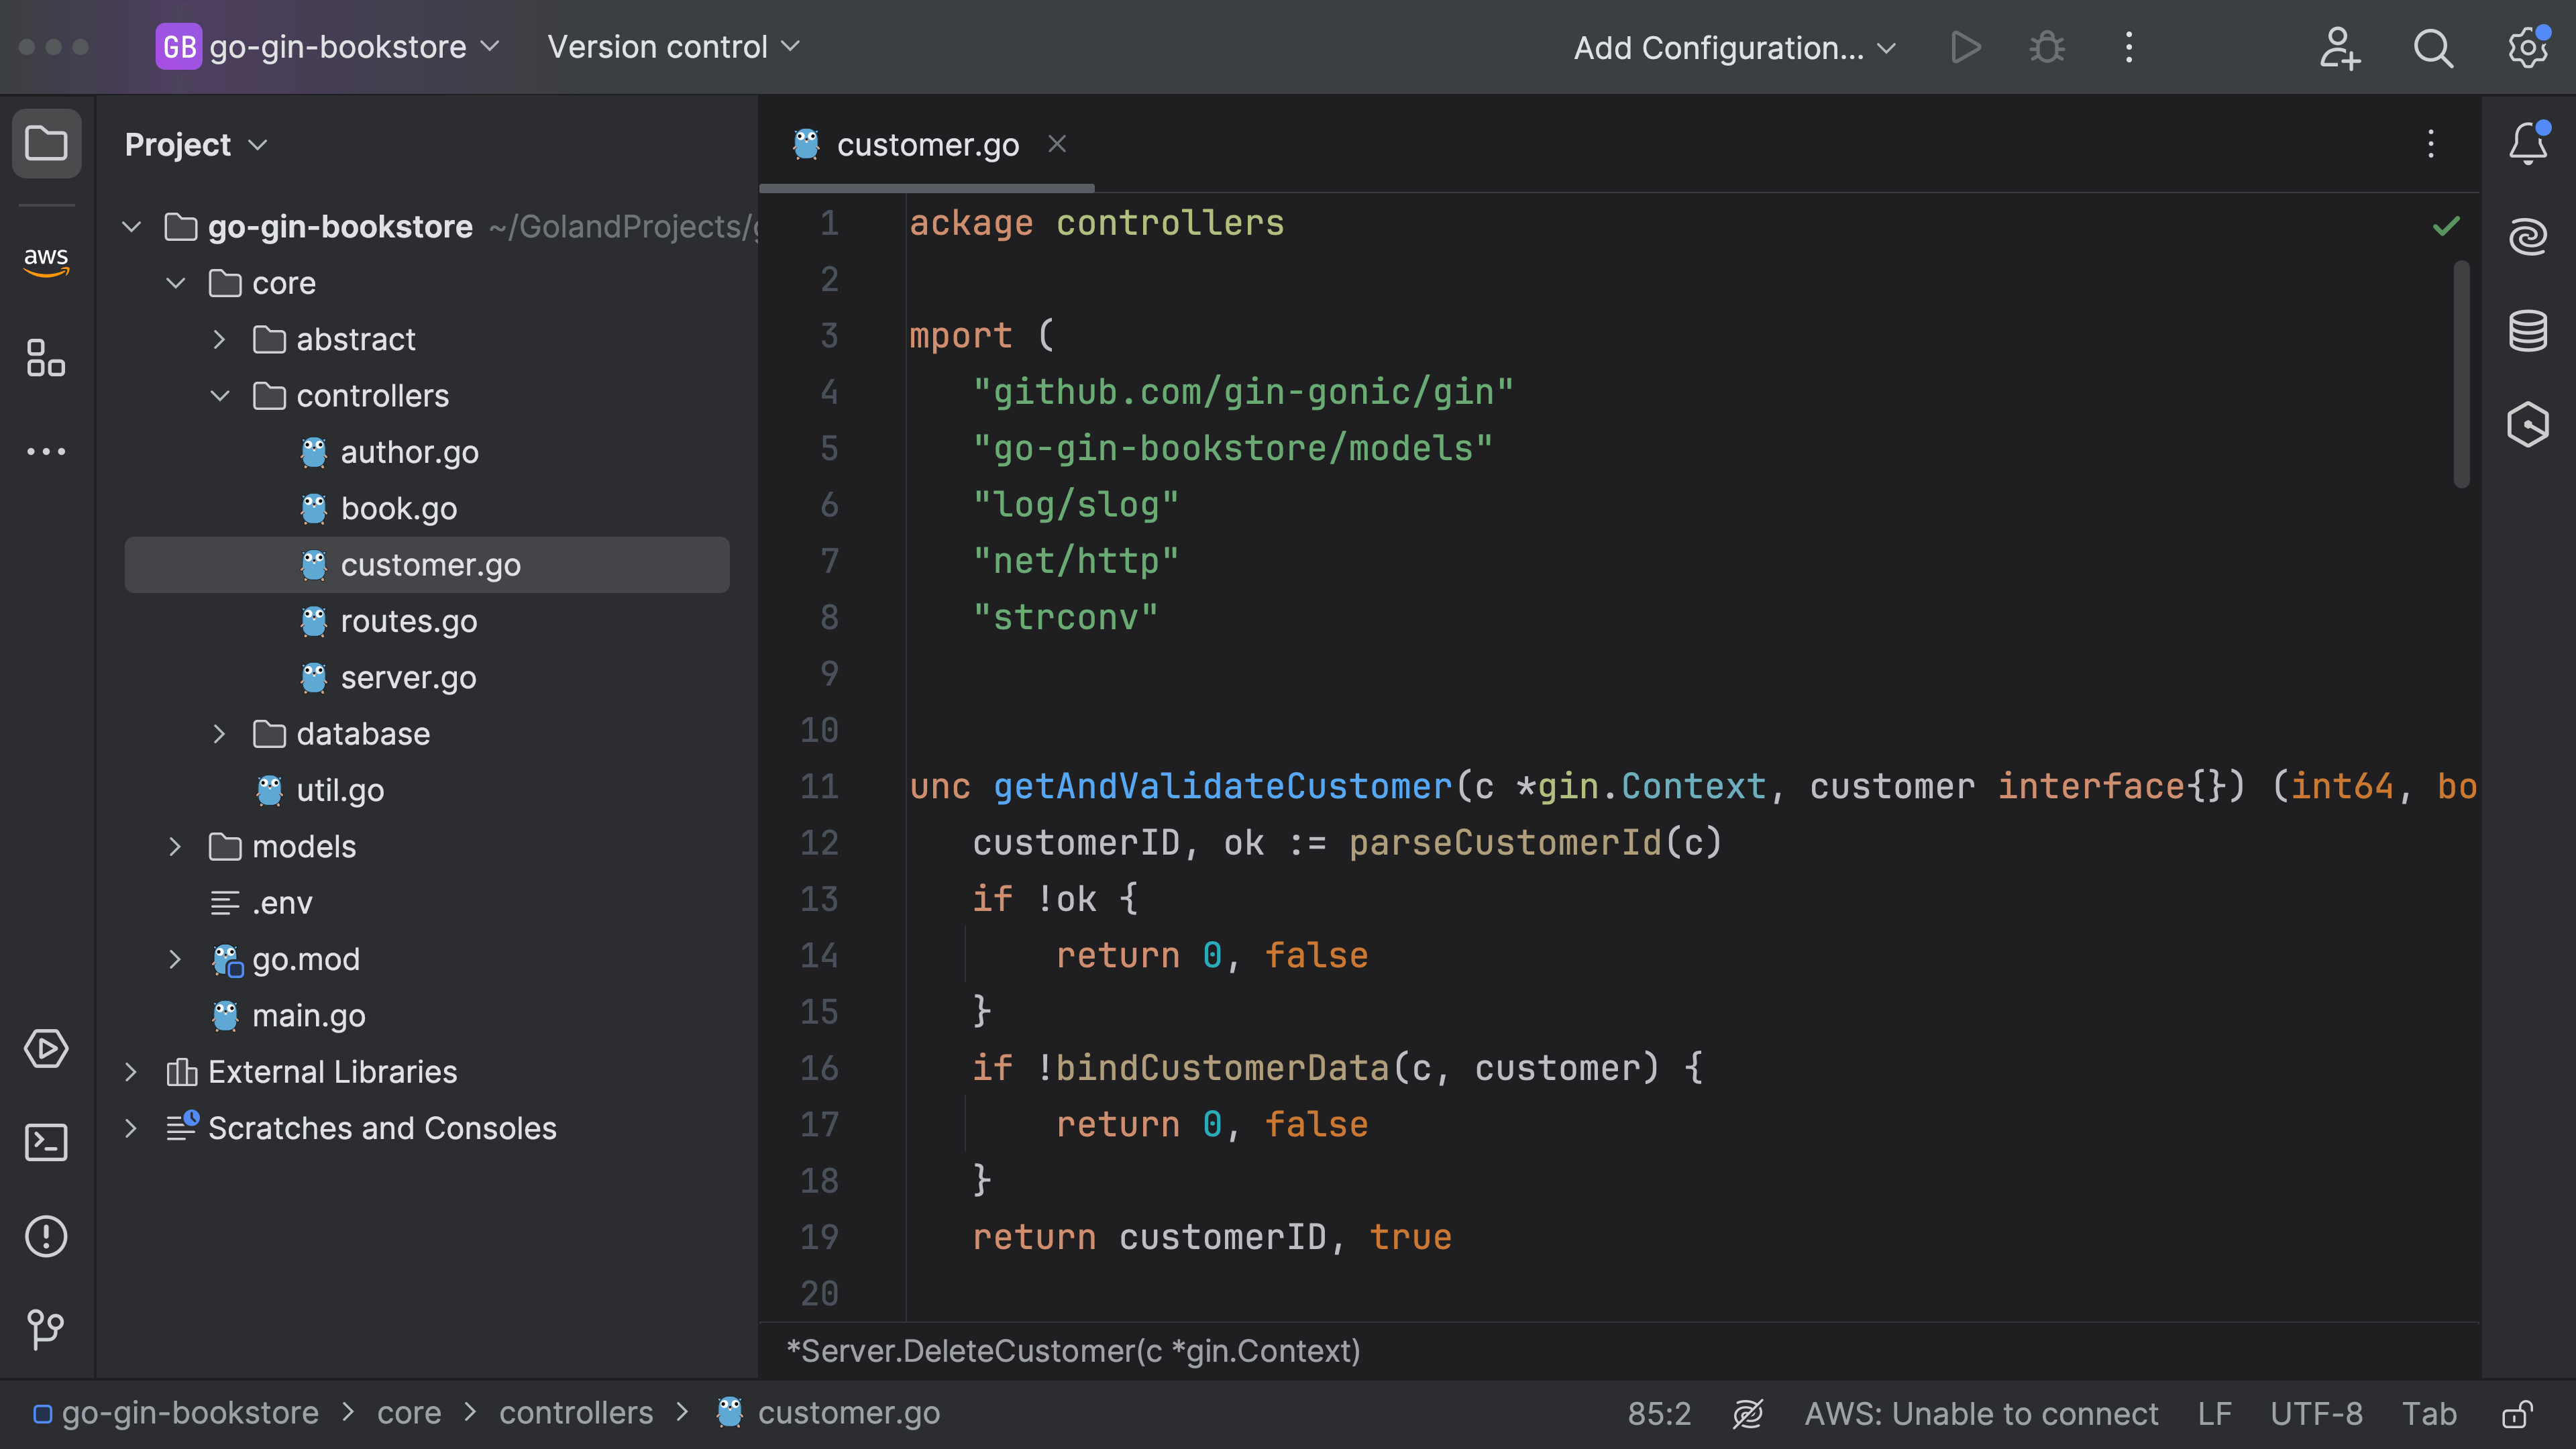Click the AWS: Unable to connect status text

coord(1981,1413)
